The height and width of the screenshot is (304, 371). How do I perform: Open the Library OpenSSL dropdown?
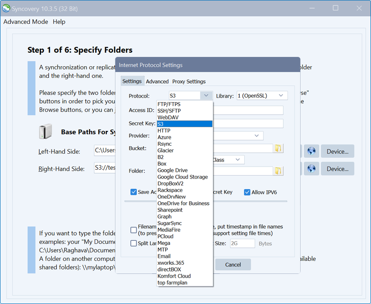point(262,96)
